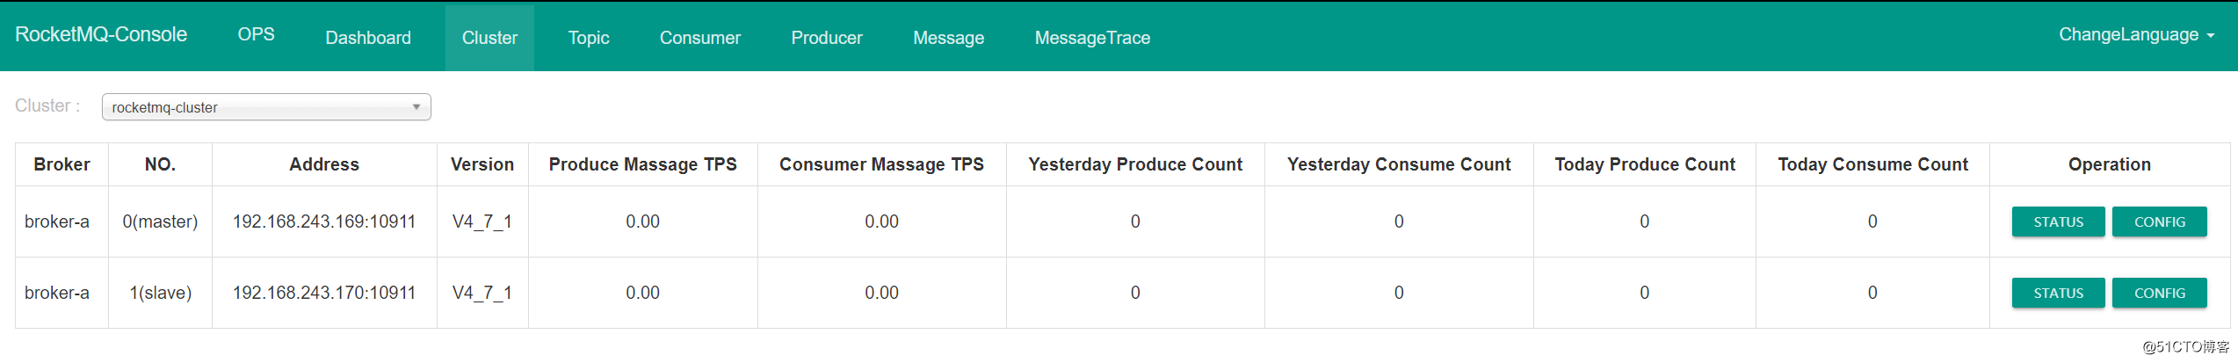Viewport: 2238px width, 363px height.
Task: Open the rocketmq-cluster selection dropdown
Action: (266, 107)
